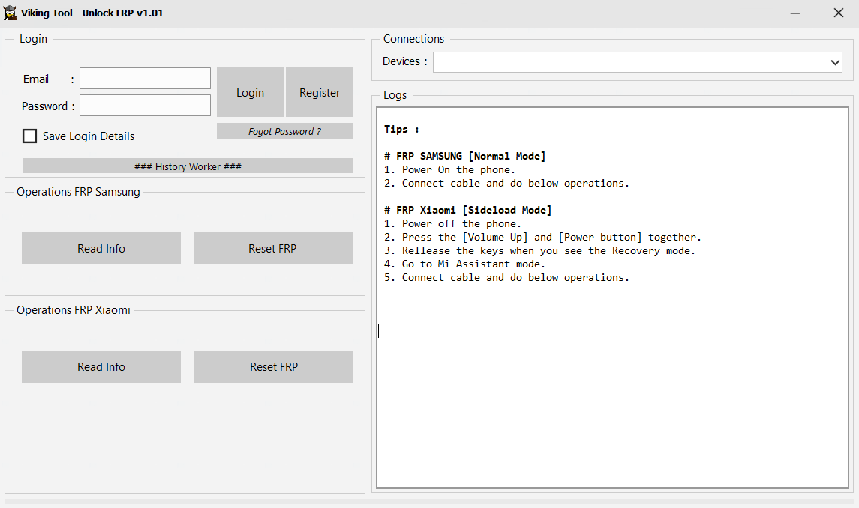Screen dimensions: 859x508
Task: Click the Email input field
Action: [x=145, y=79]
